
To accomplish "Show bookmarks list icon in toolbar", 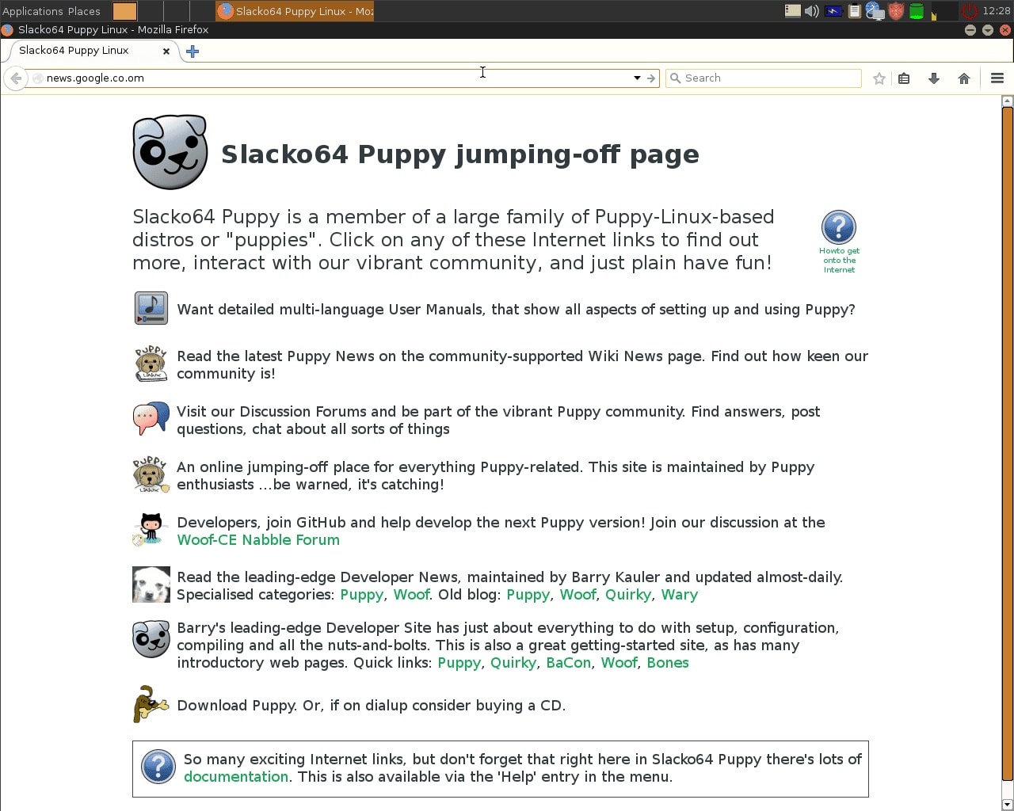I will pyautogui.click(x=904, y=78).
